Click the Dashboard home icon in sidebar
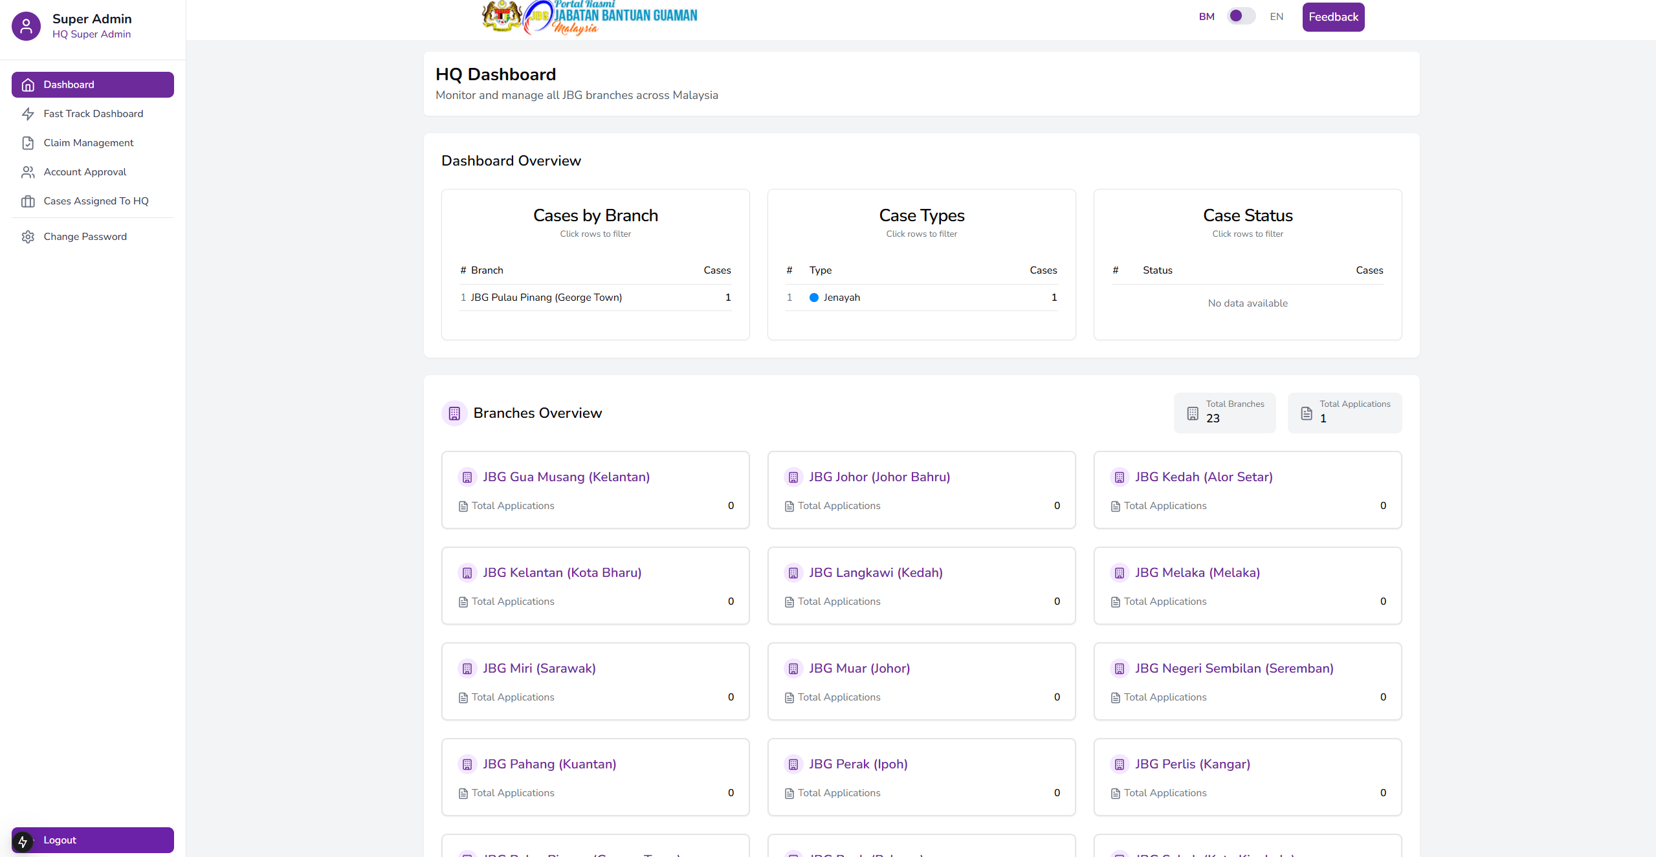Screen dimensions: 1656x857 tap(28, 85)
